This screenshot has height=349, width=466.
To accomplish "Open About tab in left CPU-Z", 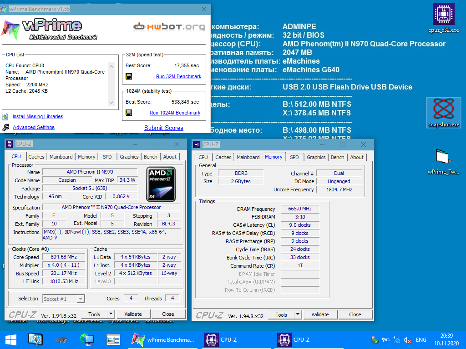I will pos(170,157).
